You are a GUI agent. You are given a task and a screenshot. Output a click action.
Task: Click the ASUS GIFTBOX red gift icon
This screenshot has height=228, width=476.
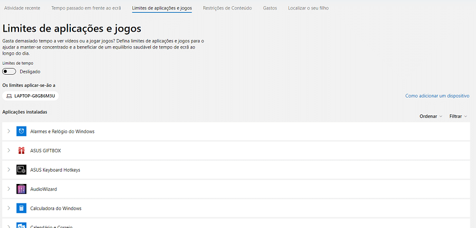21,151
